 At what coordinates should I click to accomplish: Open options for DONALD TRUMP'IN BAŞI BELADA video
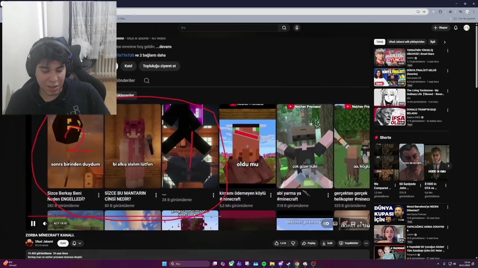click(447, 110)
